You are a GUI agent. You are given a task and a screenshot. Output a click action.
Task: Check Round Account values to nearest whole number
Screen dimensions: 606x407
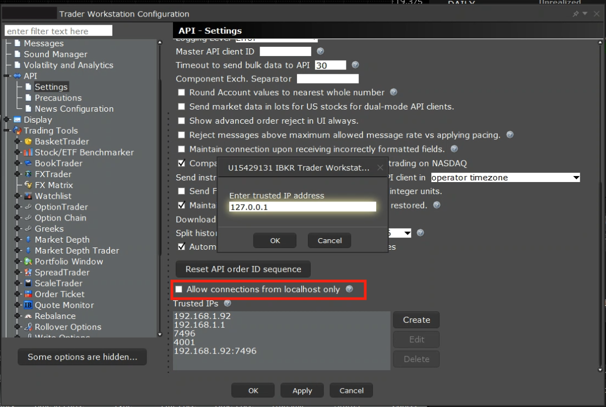pos(181,92)
